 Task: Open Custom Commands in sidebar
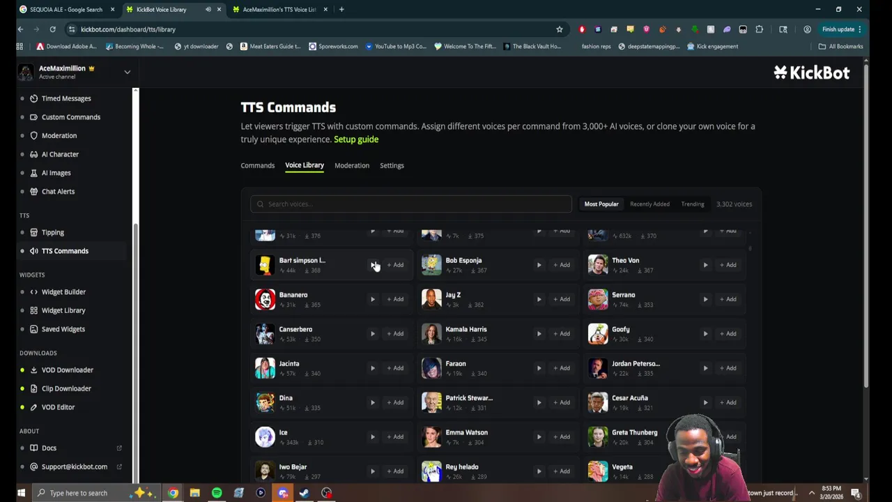(70, 117)
